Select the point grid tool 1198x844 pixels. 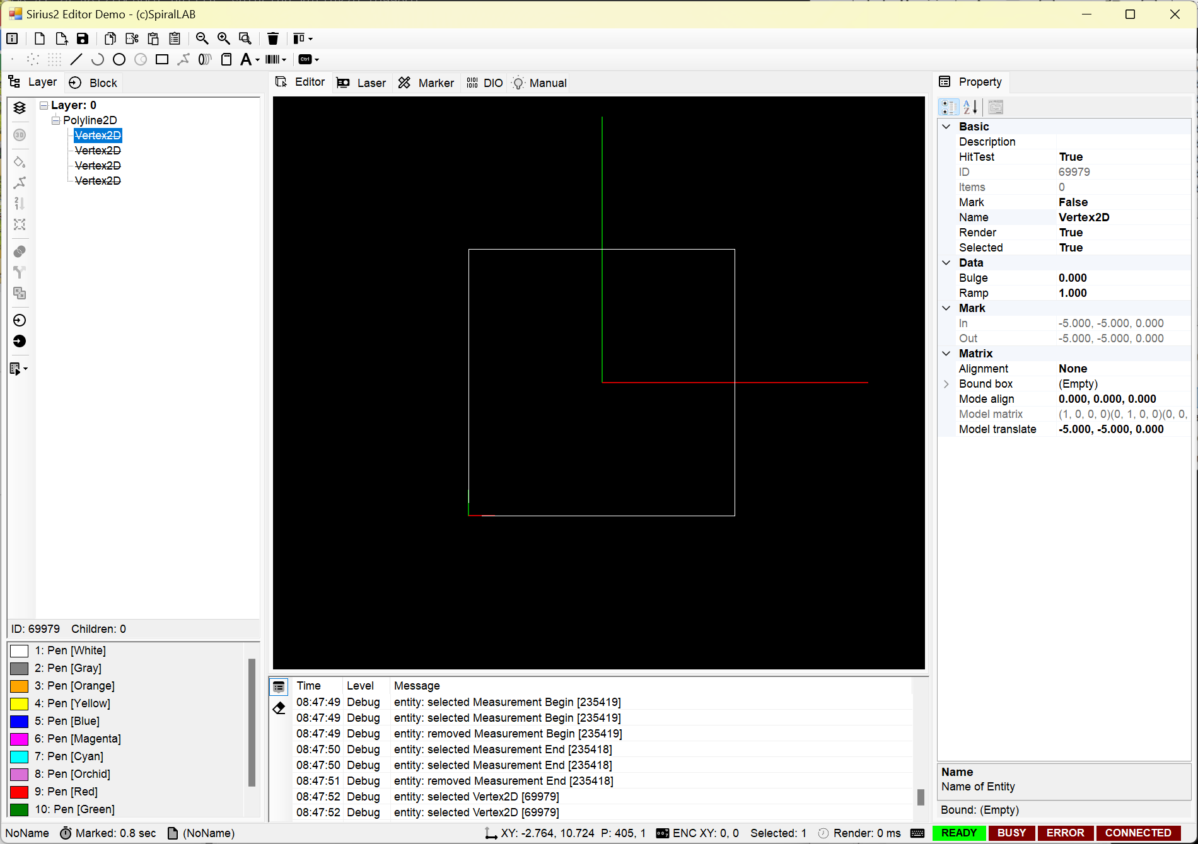[55, 59]
